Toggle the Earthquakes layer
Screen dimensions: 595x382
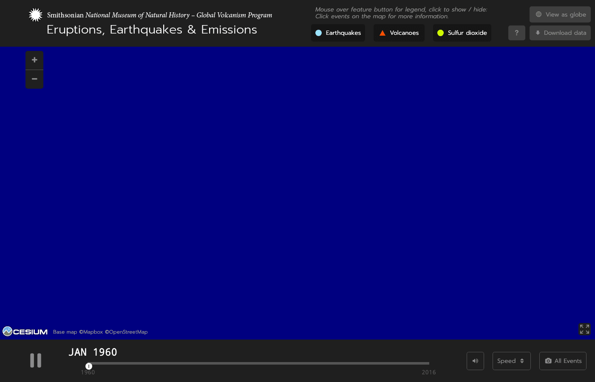pyautogui.click(x=338, y=33)
